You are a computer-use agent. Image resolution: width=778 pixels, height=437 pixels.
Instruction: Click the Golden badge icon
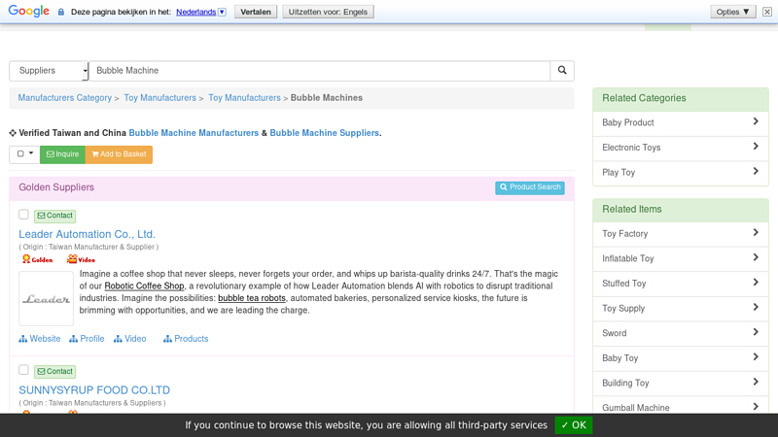pos(38,259)
